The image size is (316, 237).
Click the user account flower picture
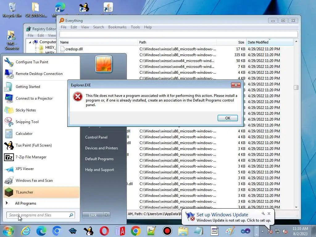click(x=104, y=64)
